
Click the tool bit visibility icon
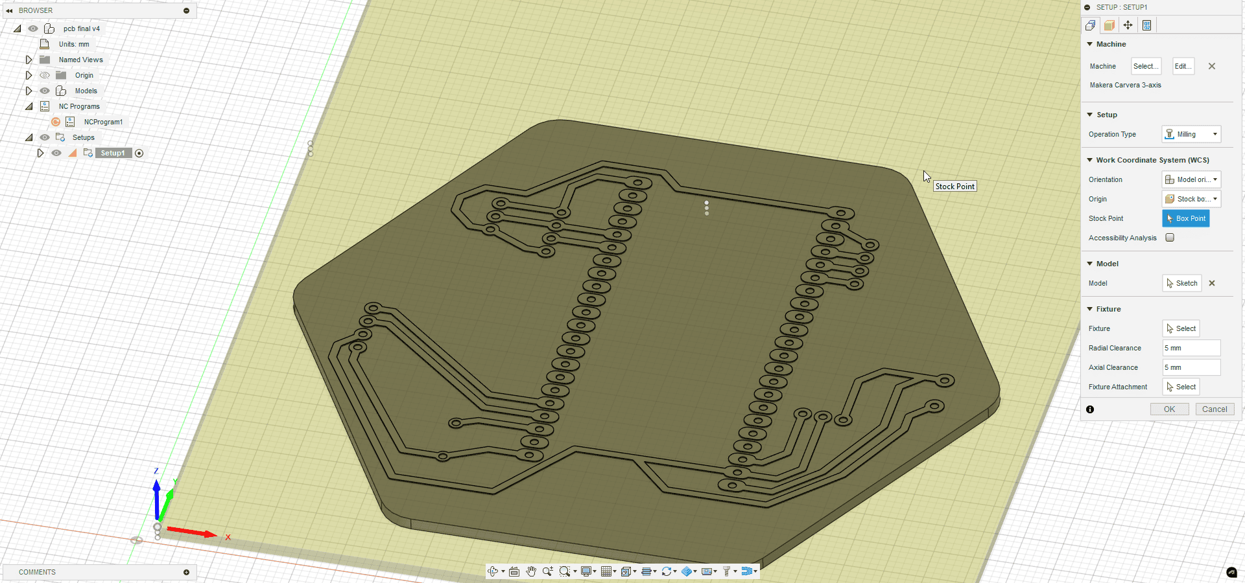[x=727, y=571]
